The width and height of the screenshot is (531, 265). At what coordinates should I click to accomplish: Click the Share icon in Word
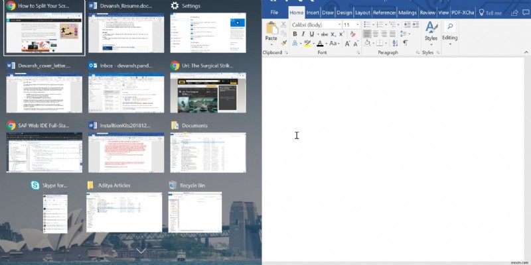[x=514, y=13]
